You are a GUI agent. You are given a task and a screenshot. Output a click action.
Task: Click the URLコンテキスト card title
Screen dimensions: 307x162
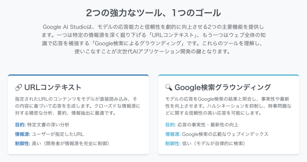(x=53, y=87)
